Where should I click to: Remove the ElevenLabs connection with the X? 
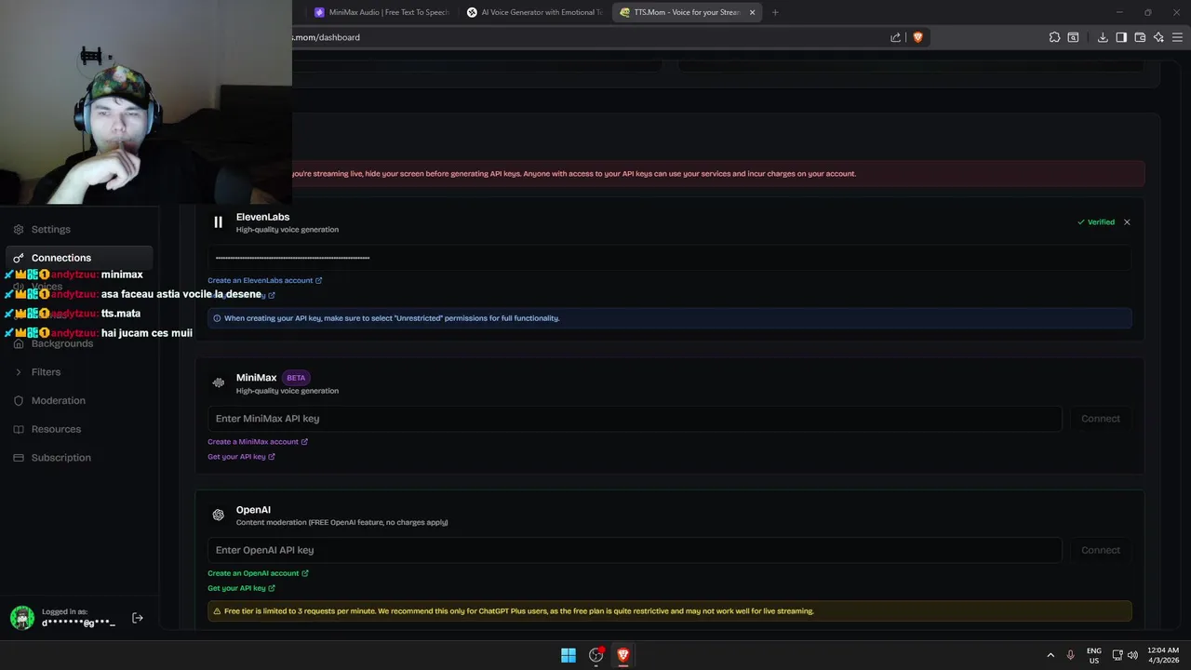tap(1127, 222)
